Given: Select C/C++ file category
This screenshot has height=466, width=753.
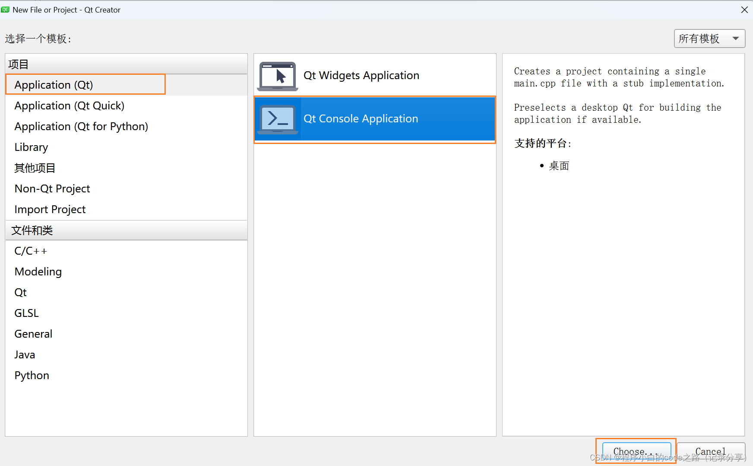Looking at the screenshot, I should [x=126, y=251].
